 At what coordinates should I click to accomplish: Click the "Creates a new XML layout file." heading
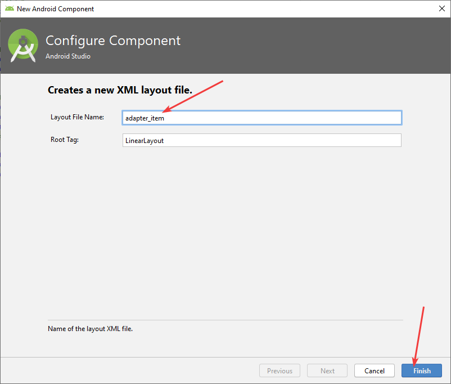click(120, 90)
